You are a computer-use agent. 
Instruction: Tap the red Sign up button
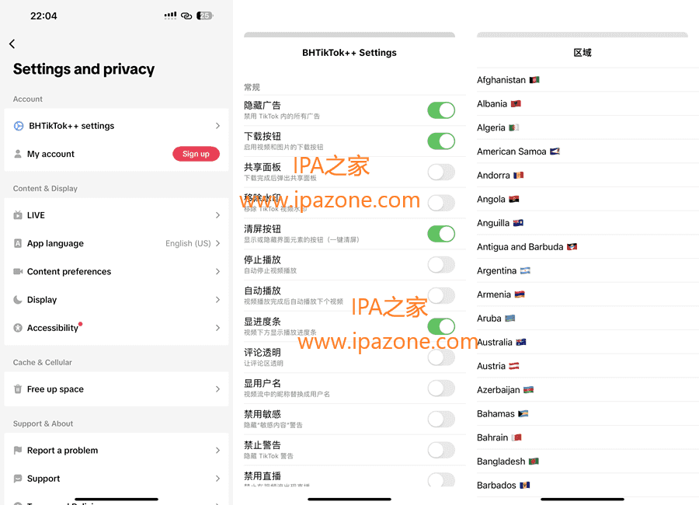click(x=196, y=154)
